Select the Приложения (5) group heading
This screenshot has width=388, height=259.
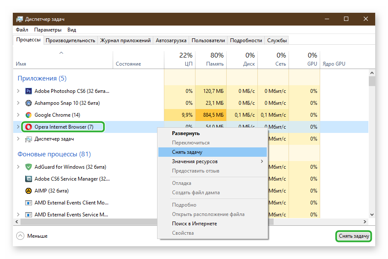(x=42, y=78)
